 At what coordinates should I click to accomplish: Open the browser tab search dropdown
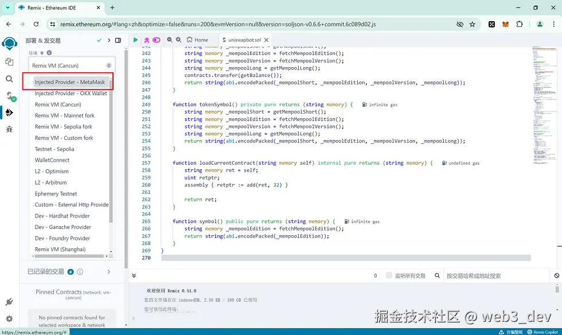[7, 7]
